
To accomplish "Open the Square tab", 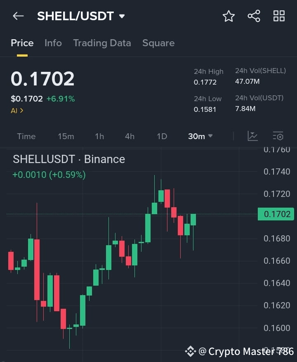I will coord(158,43).
